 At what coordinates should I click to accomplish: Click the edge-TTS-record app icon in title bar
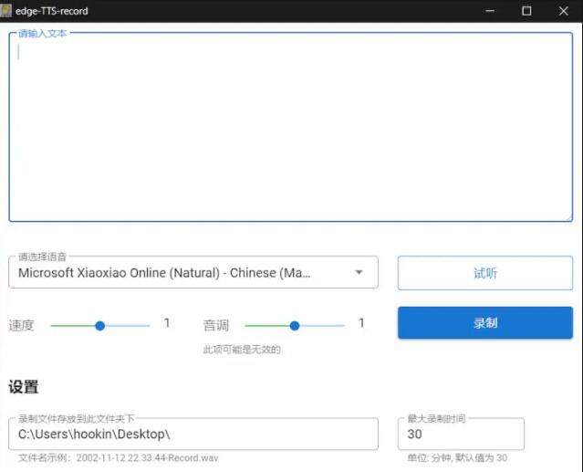point(6,11)
